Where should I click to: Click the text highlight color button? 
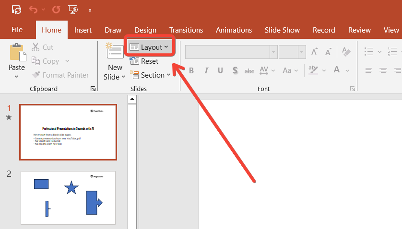pyautogui.click(x=313, y=70)
